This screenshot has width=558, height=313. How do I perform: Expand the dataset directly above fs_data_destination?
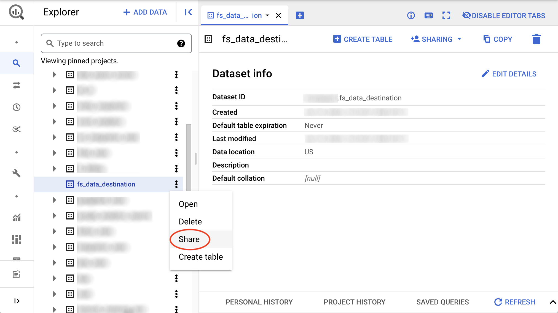pyautogui.click(x=55, y=169)
